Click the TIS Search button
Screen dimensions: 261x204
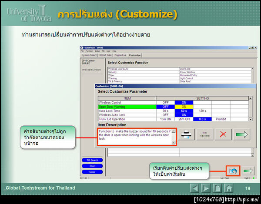(x=92, y=160)
